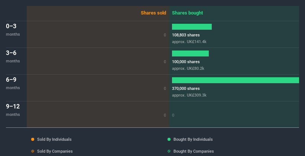The image size is (305, 156).
Task: Click the green Bought By Individuals legend dot
Action: 169,139
